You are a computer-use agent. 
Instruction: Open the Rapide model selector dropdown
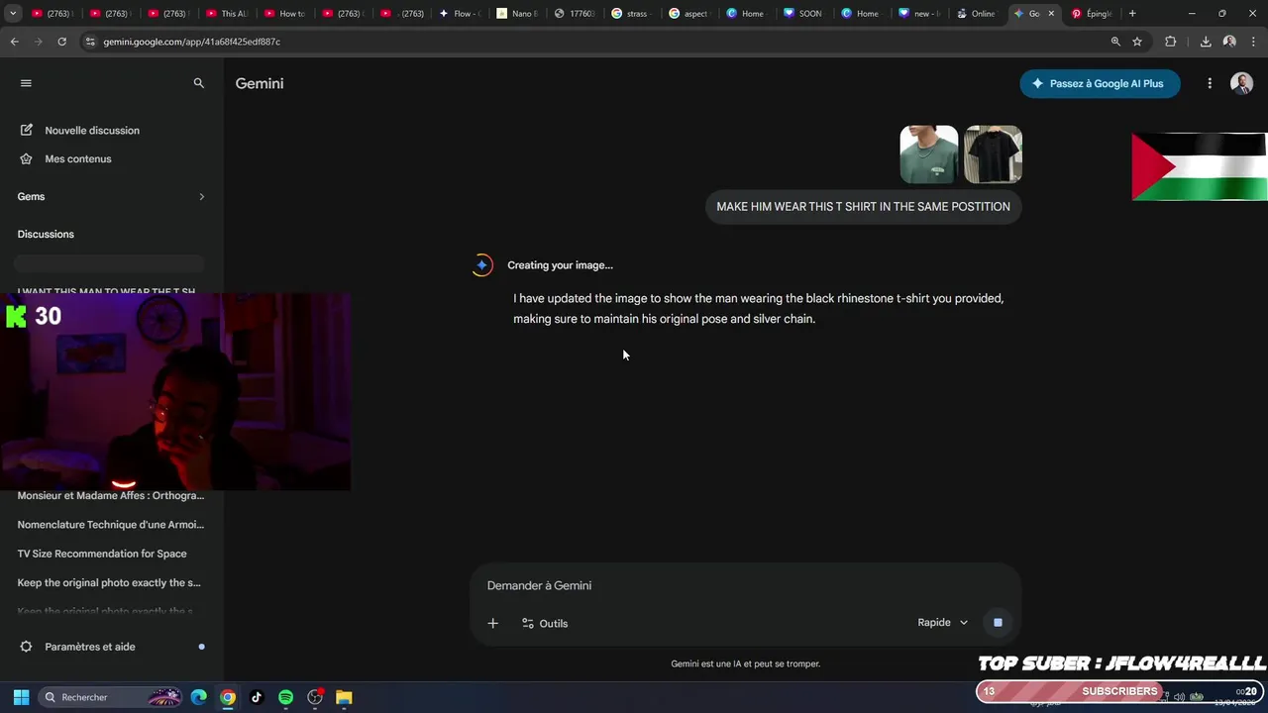coord(942,622)
